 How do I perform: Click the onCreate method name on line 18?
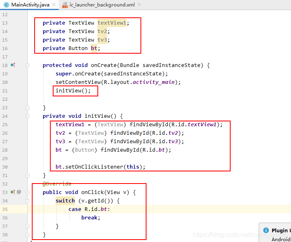point(104,65)
